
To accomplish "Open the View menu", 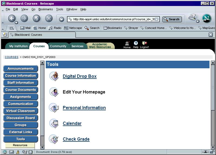I will tap(25, 9).
